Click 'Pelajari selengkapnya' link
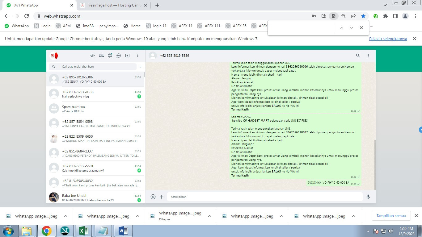The height and width of the screenshot is (237, 422). pyautogui.click(x=388, y=39)
